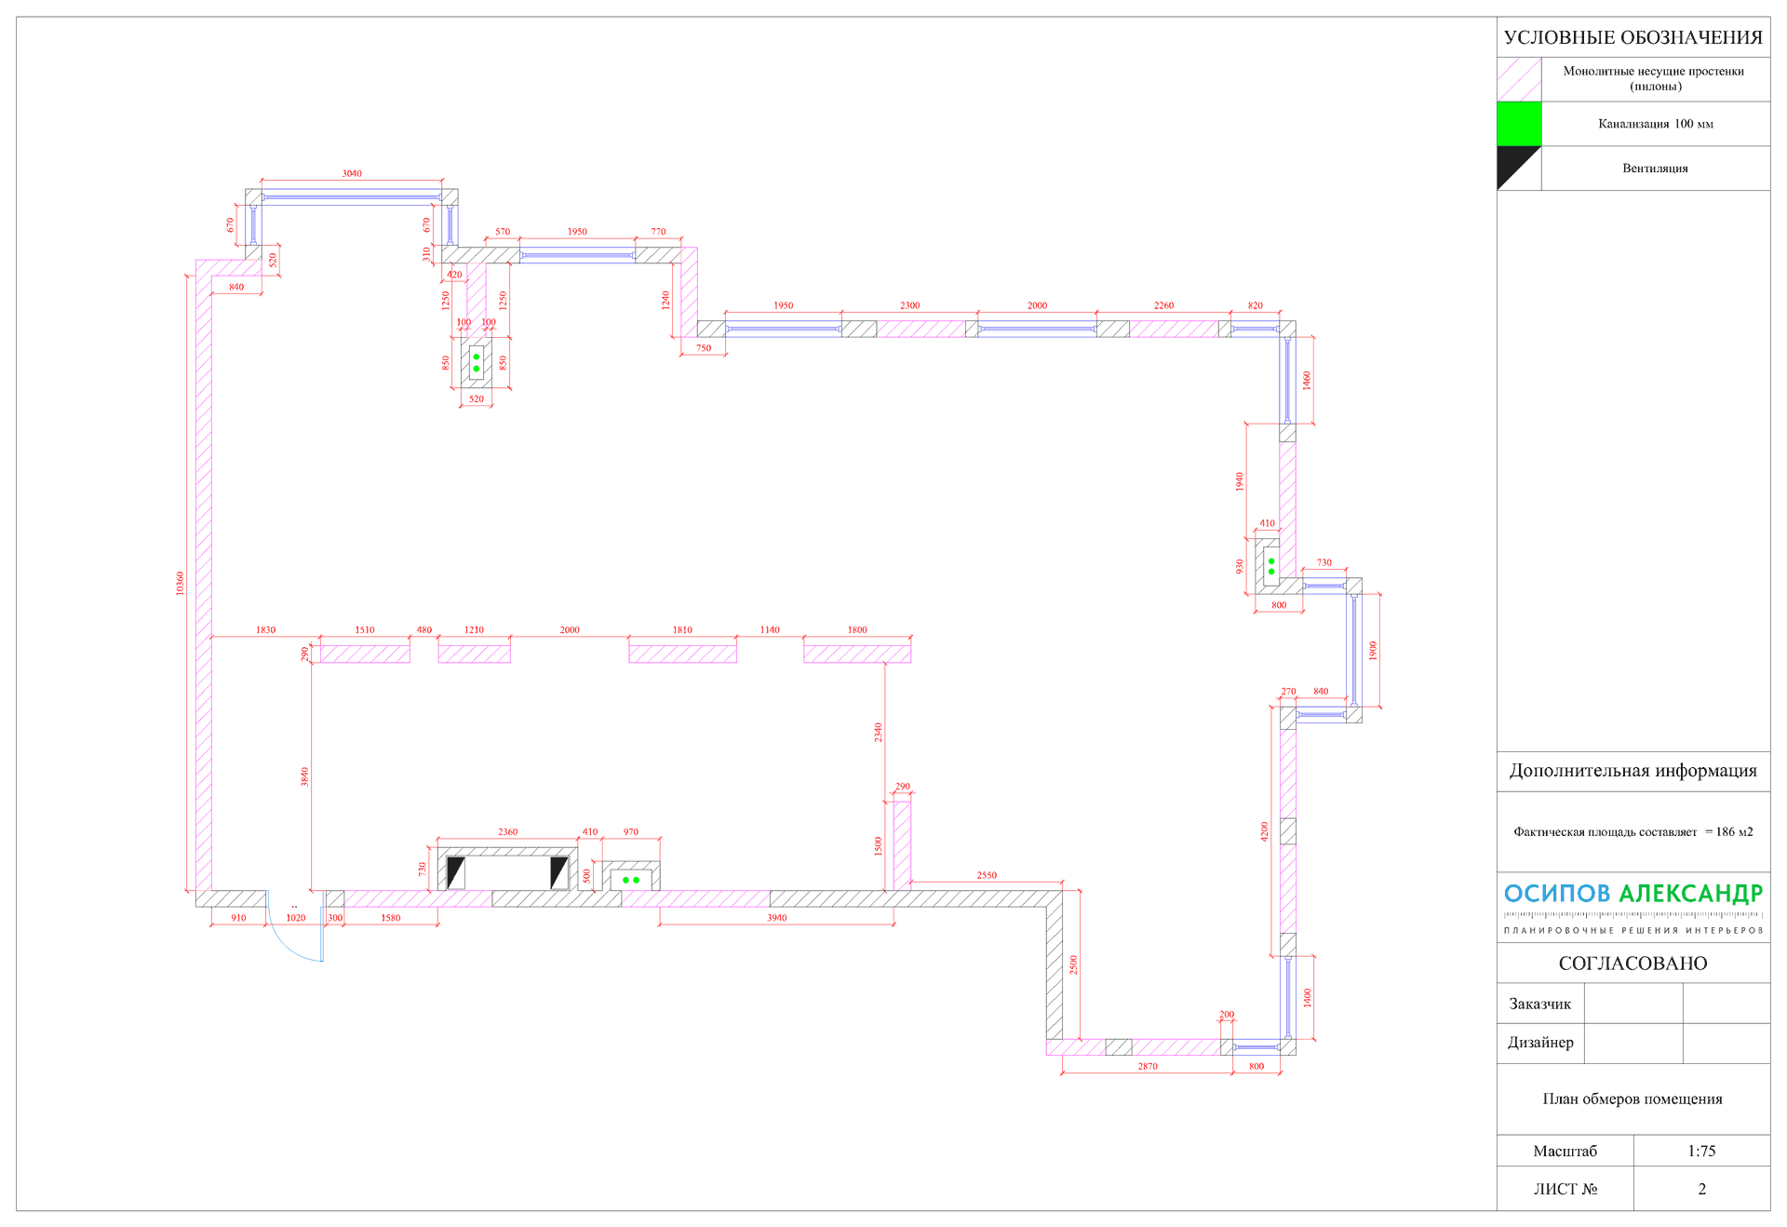Click the УСЛОВНЫЕ ОБОЗНАЧЕНИЯ heading
This screenshot has height=1227, width=1787.
click(x=1632, y=37)
